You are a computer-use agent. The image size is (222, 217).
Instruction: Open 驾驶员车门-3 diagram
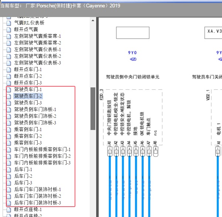[28, 103]
